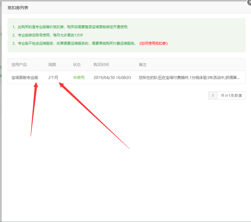The image size is (251, 222).
Task: Click notice line 1 about 专业版等价抵扣券
Action: (70, 27)
